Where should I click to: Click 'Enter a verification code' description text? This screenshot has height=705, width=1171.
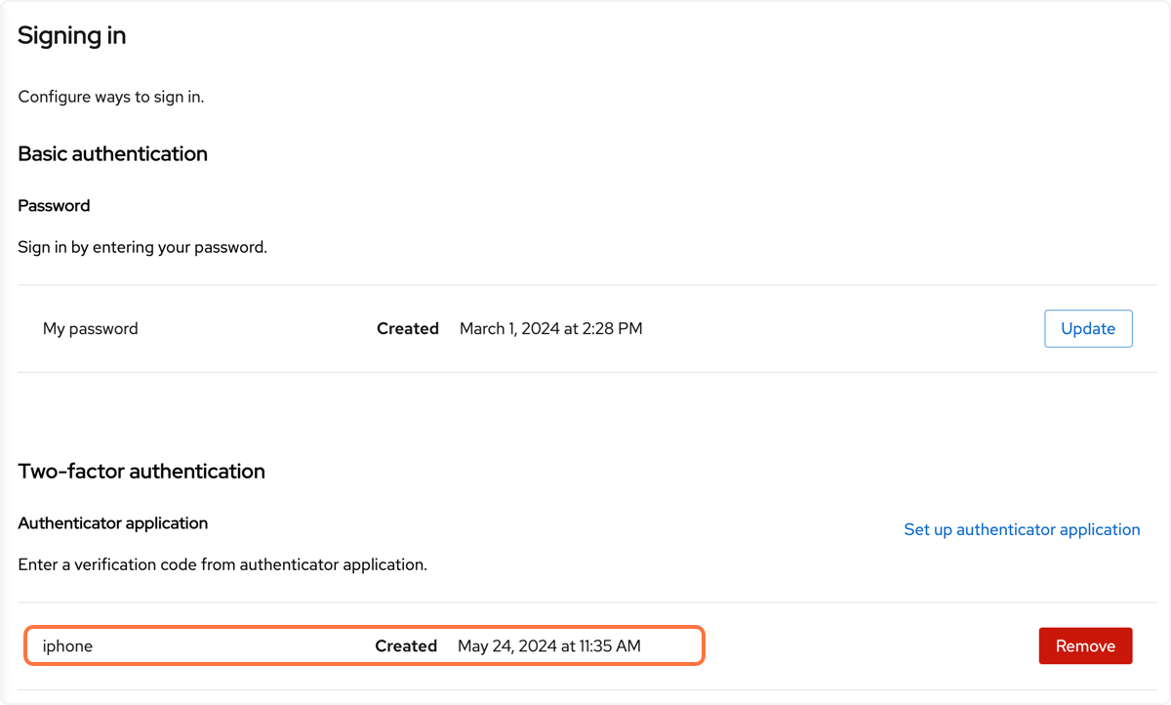(x=222, y=564)
